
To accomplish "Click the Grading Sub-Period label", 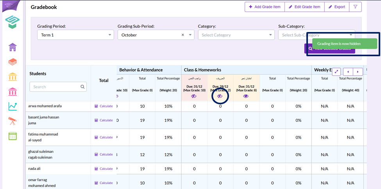I will click(x=136, y=26).
